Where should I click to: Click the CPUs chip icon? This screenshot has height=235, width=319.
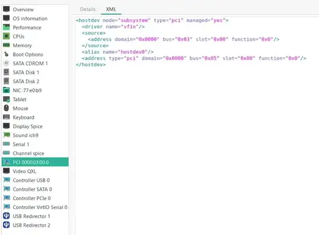point(6,36)
